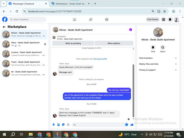Open the Facebook menu grid icon

click(x=163, y=20)
